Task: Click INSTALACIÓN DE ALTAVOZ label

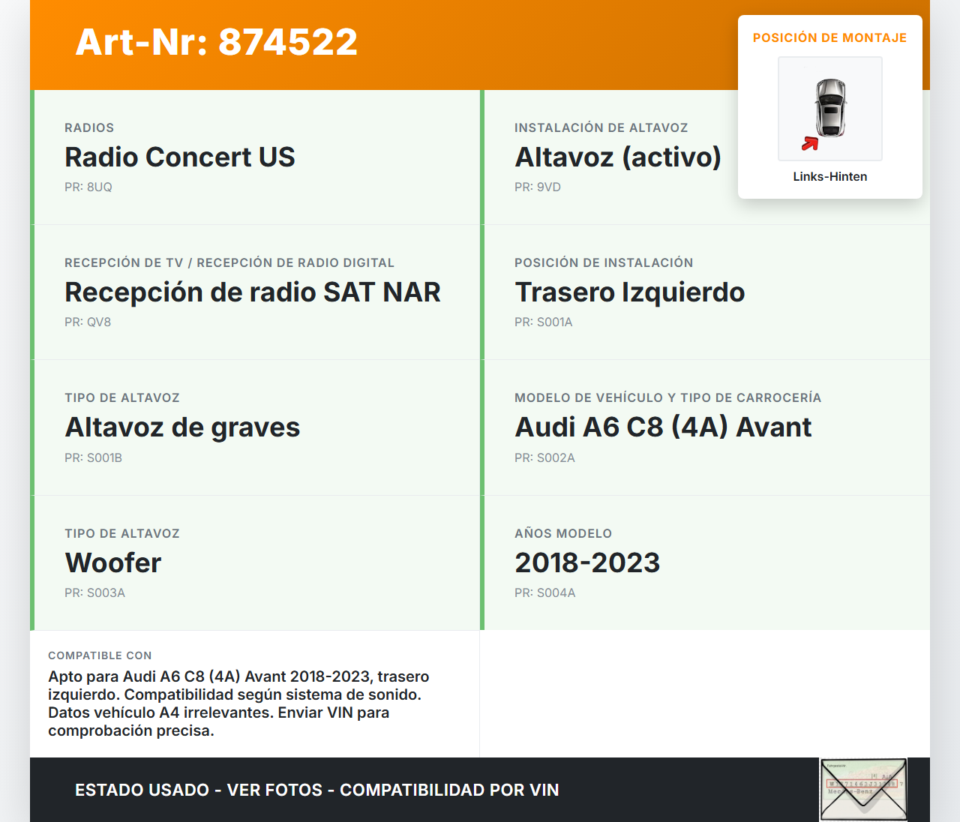Action: [601, 128]
